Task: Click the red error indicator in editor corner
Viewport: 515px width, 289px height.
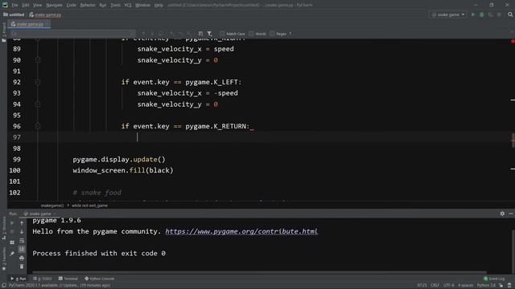Action: [x=513, y=41]
